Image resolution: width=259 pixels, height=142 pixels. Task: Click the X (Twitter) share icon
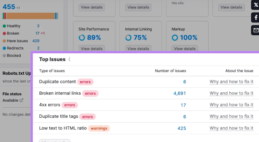pos(256,5)
